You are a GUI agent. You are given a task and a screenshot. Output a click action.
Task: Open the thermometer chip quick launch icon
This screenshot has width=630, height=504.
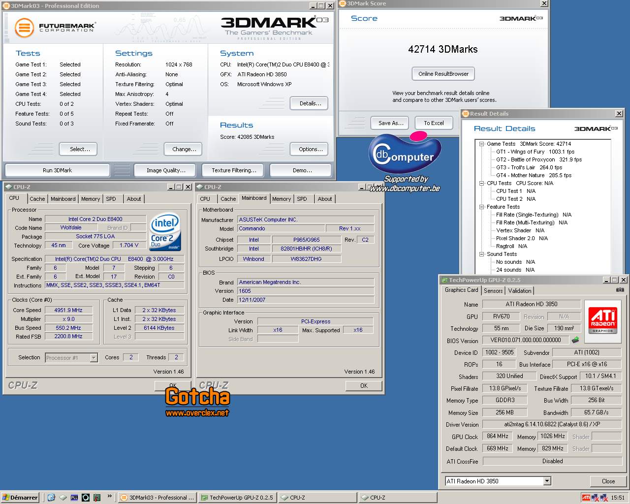pyautogui.click(x=97, y=498)
